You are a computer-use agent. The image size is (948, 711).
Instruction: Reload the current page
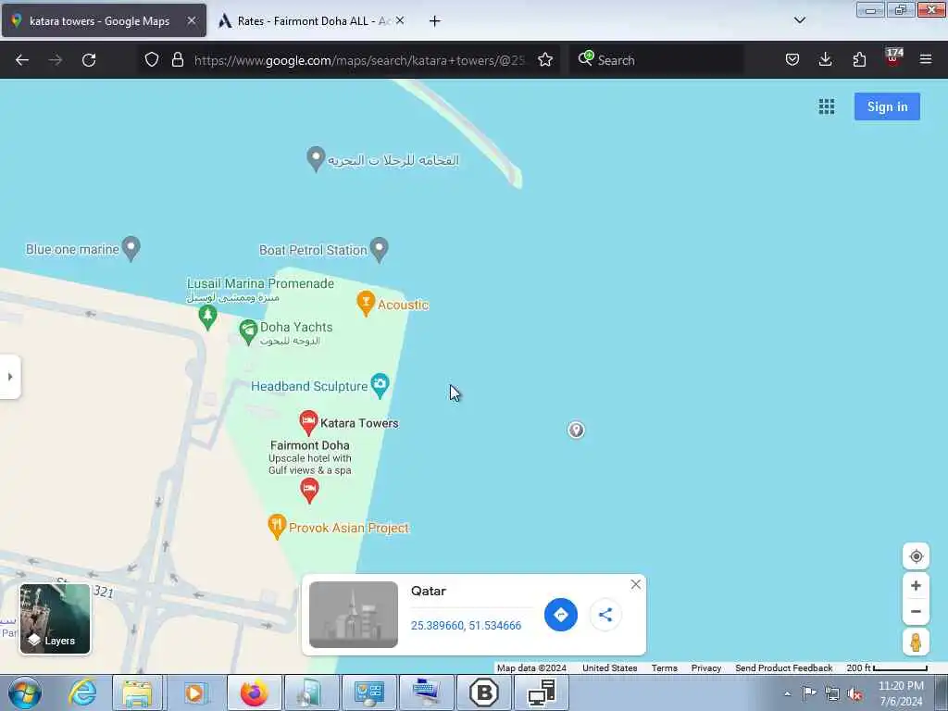(x=89, y=60)
